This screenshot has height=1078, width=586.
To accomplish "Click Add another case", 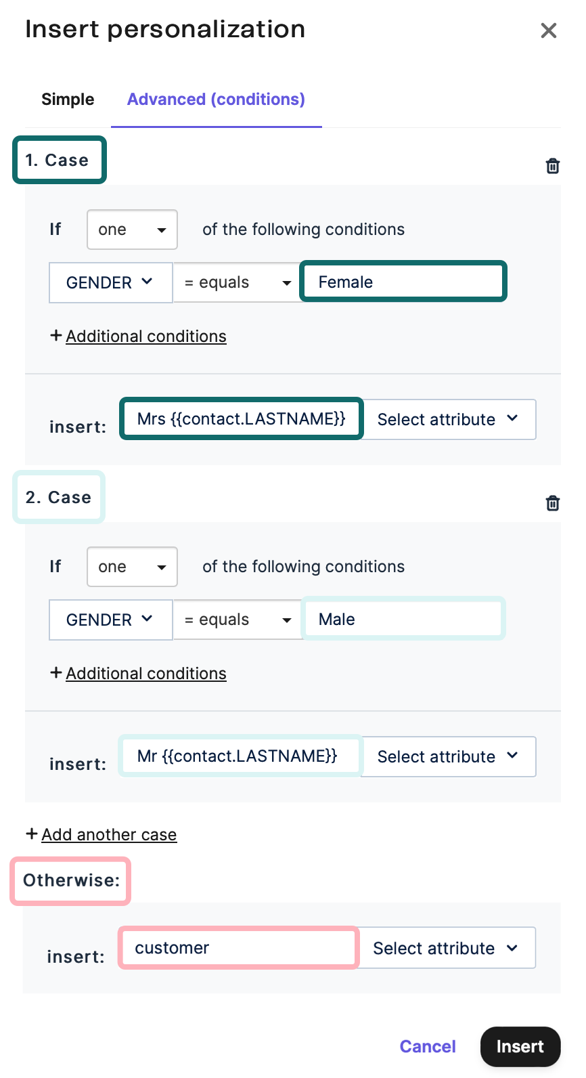I will click(109, 834).
